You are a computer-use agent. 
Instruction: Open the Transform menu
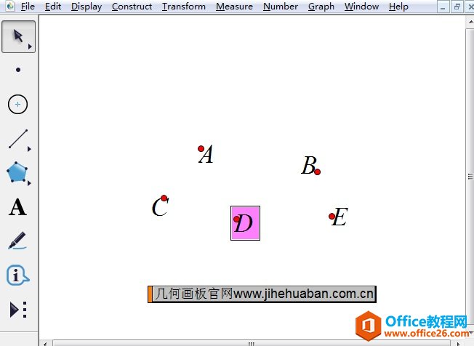(x=184, y=7)
